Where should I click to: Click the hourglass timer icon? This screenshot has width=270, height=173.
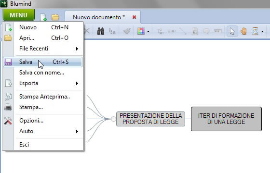255,31
